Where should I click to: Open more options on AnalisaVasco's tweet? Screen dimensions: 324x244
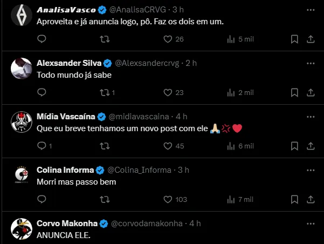click(311, 10)
